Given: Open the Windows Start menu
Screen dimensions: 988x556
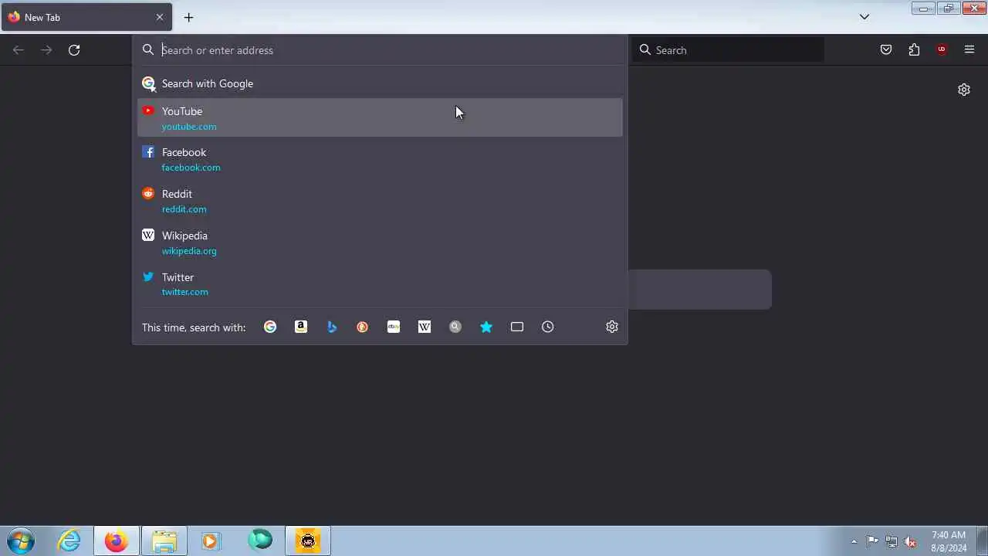Looking at the screenshot, I should (21, 541).
